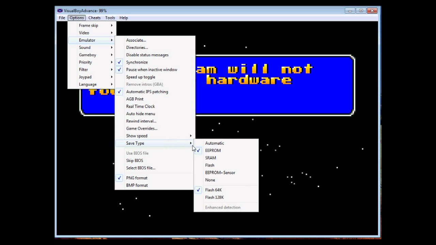Expand the Video submenu

point(92,33)
